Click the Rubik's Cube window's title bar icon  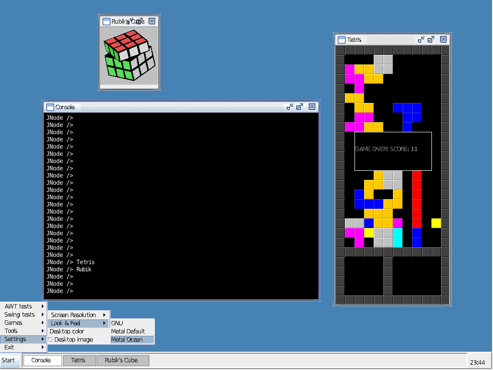click(106, 22)
